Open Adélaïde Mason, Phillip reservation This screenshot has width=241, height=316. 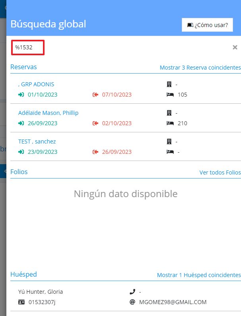click(x=48, y=113)
